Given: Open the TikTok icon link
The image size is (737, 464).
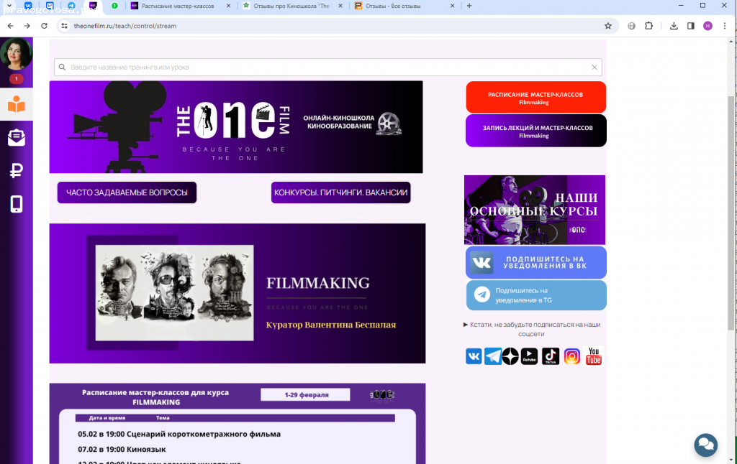Looking at the screenshot, I should pos(551,356).
